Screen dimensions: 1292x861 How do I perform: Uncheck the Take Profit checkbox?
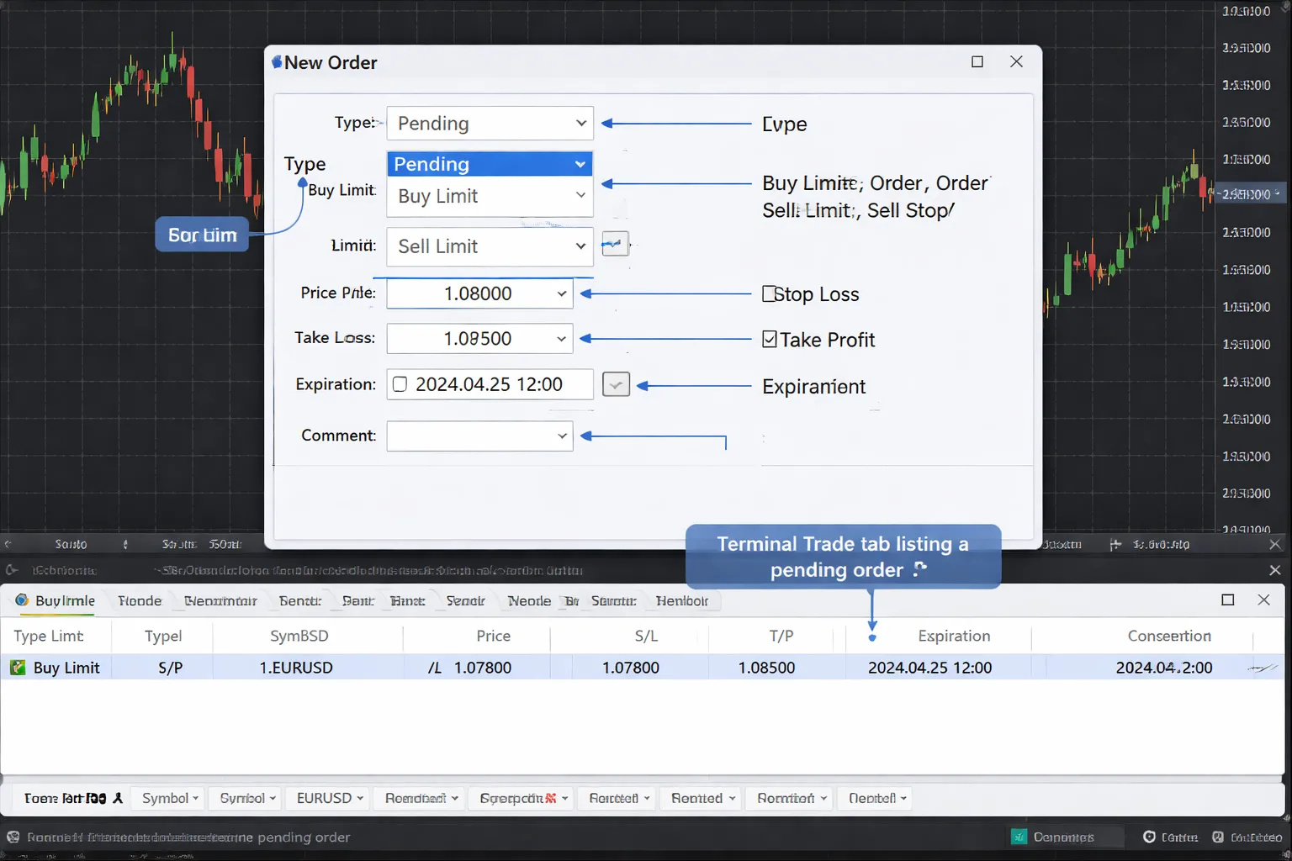click(x=769, y=339)
